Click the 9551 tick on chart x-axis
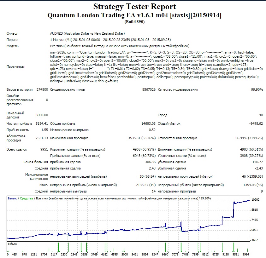This screenshot has height=258, width=266. 235,254
